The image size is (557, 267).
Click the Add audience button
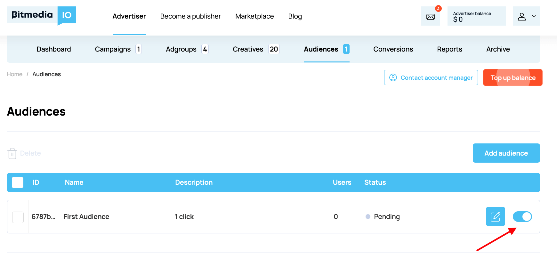click(x=506, y=153)
